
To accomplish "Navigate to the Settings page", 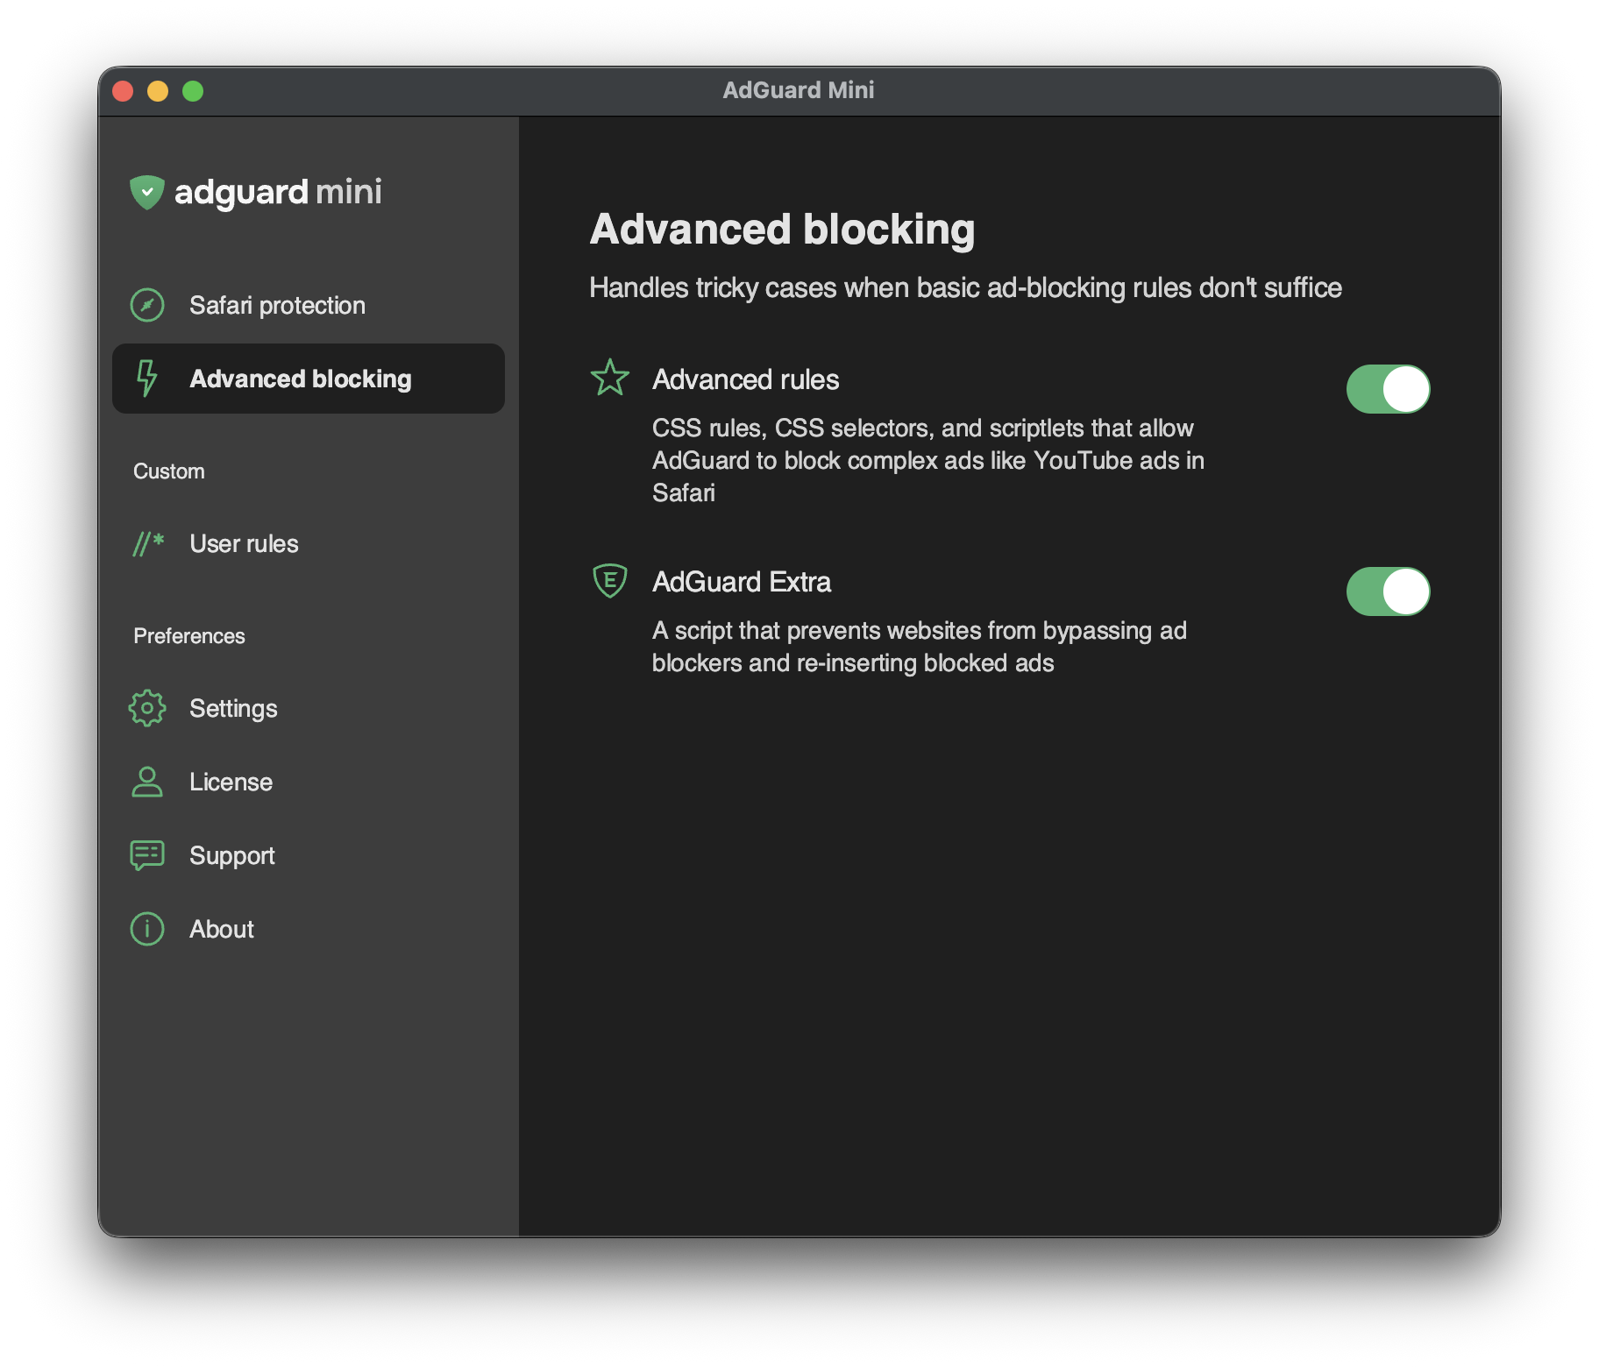I will coord(233,708).
